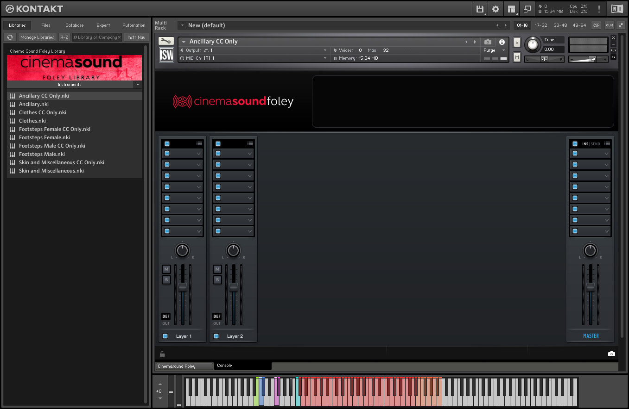This screenshot has width=629, height=409.
Task: Click the minimized view window icon
Action: [527, 9]
